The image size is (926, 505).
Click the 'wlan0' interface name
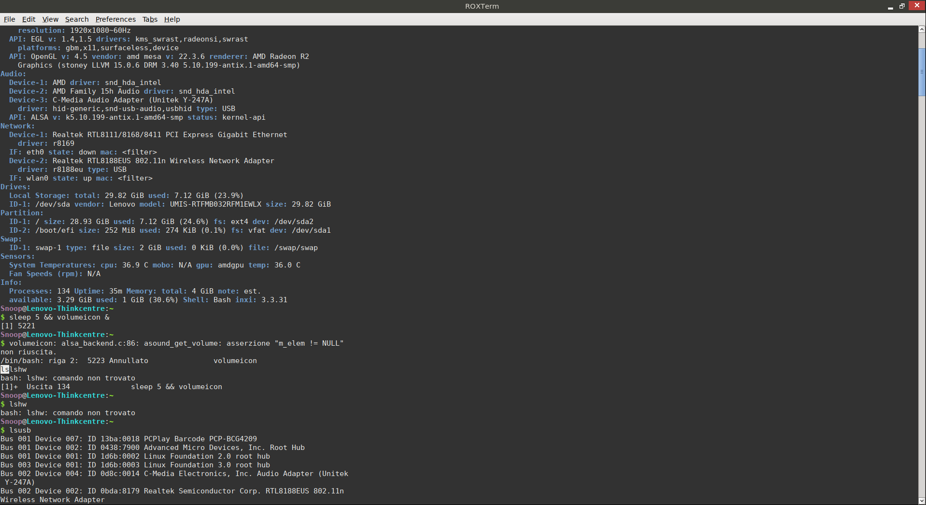pyautogui.click(x=37, y=178)
